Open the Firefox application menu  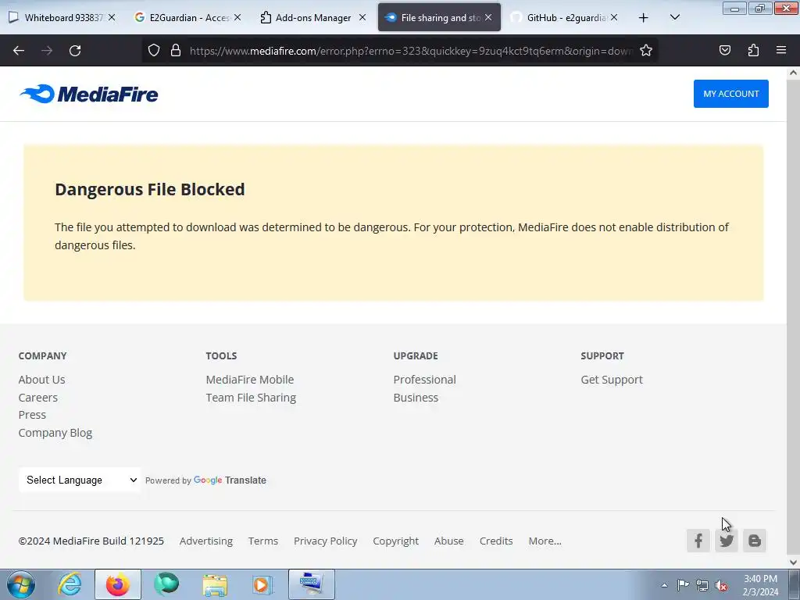click(781, 50)
